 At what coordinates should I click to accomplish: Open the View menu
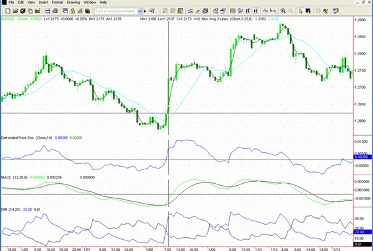coord(31,3)
